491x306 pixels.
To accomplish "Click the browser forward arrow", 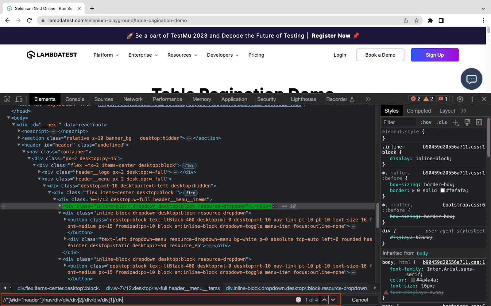I will (x=18, y=21).
